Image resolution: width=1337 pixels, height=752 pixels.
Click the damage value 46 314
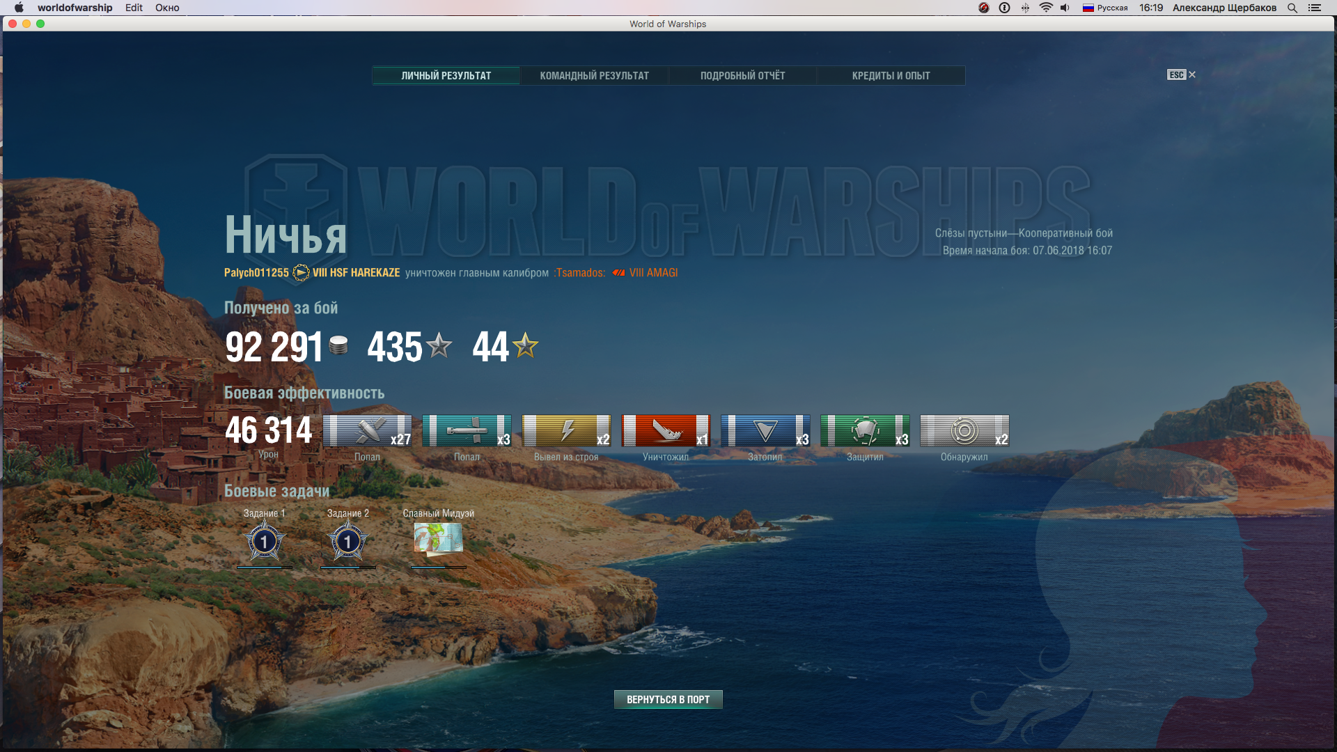coord(268,430)
